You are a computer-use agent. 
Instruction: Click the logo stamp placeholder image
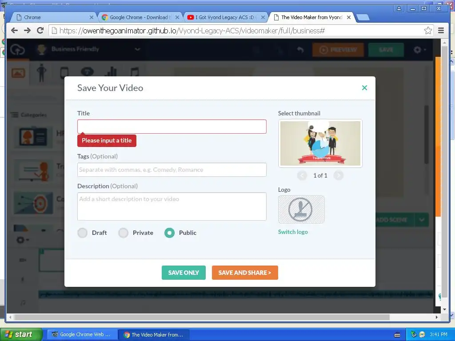pyautogui.click(x=301, y=210)
